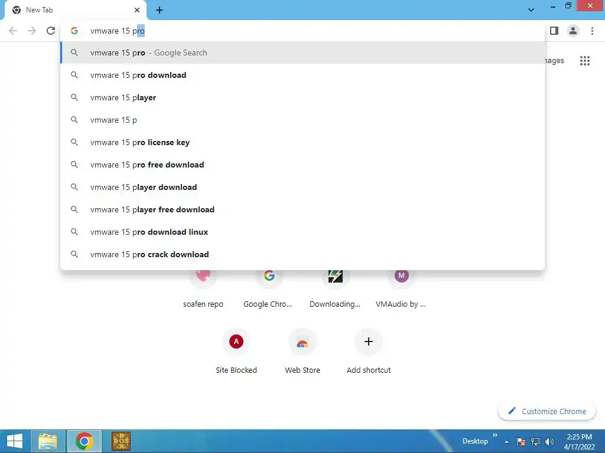
Task: Click the network tray icon
Action: click(x=535, y=441)
